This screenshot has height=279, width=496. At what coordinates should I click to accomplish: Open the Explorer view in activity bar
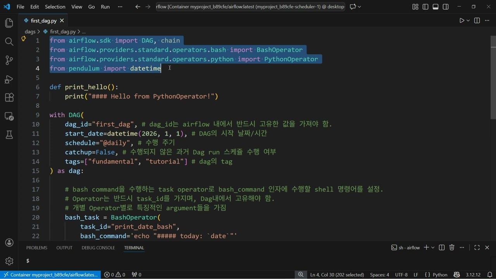click(9, 23)
